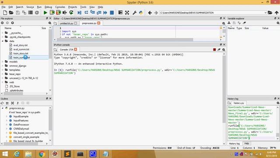Click CNNDailymail class in Outline
280x158 pixels.
(x=21, y=129)
